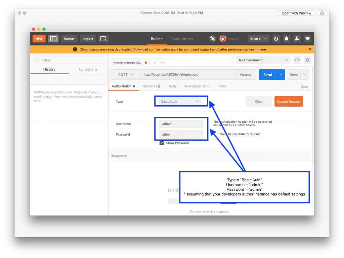
Task: Open the Body tab
Action: point(173,86)
